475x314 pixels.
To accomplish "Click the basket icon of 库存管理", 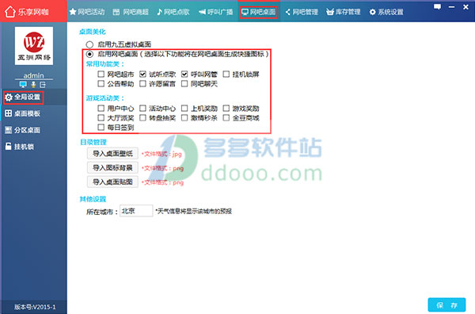I will coord(330,12).
